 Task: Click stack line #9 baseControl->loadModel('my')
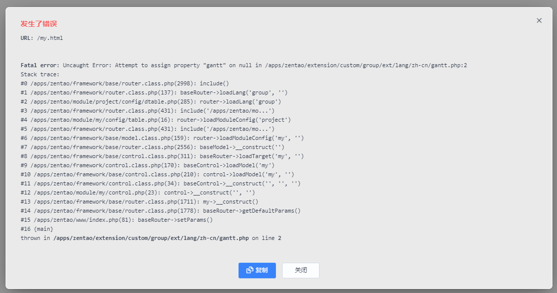[x=147, y=165]
